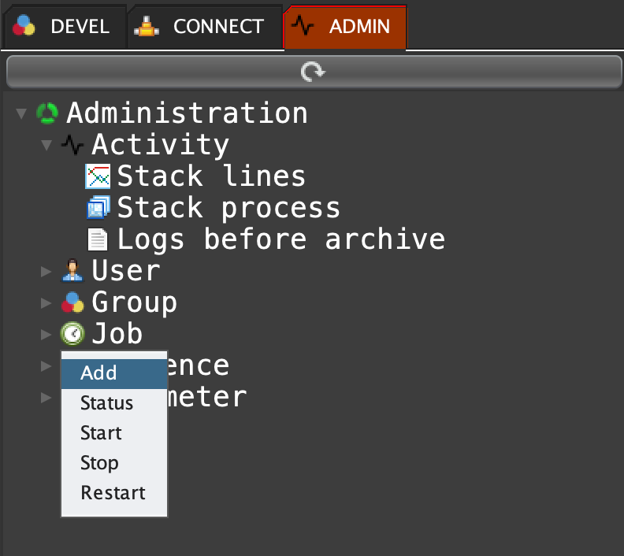Screen dimensions: 624x556
Task: Click the Stack lines chart icon
Action: pyautogui.click(x=98, y=176)
